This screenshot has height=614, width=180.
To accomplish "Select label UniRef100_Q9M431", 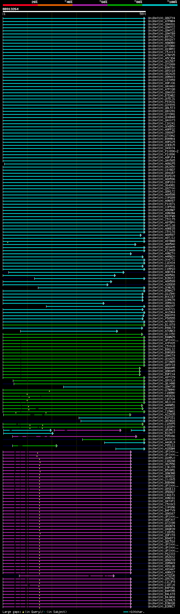I will [x=161, y=303].
